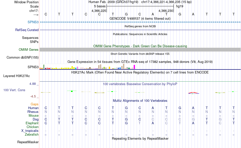
Task: Select the Elephant alignment row label
Action: point(32,123)
